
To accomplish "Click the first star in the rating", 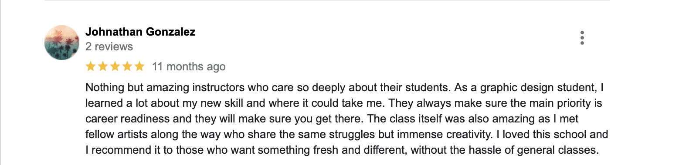I will tap(91, 66).
